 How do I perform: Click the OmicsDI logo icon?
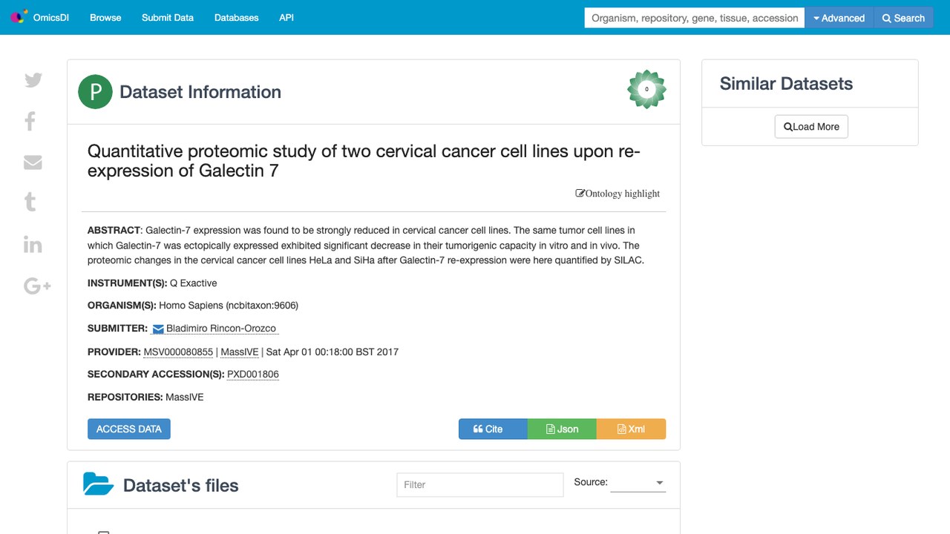(19, 17)
